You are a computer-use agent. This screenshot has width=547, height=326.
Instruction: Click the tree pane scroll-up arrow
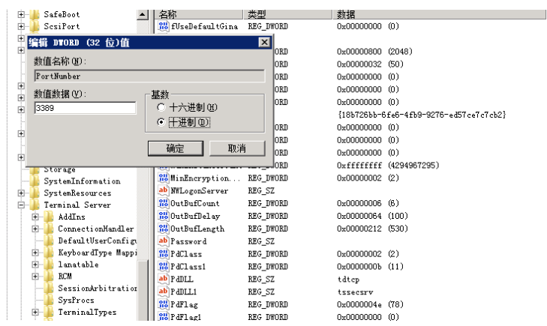click(x=143, y=15)
